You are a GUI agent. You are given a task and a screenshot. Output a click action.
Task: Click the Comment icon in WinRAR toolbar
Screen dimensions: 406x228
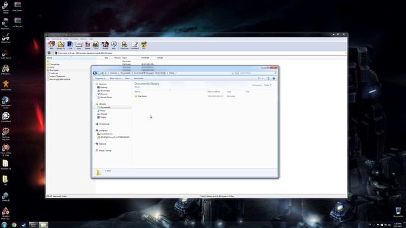point(134,45)
